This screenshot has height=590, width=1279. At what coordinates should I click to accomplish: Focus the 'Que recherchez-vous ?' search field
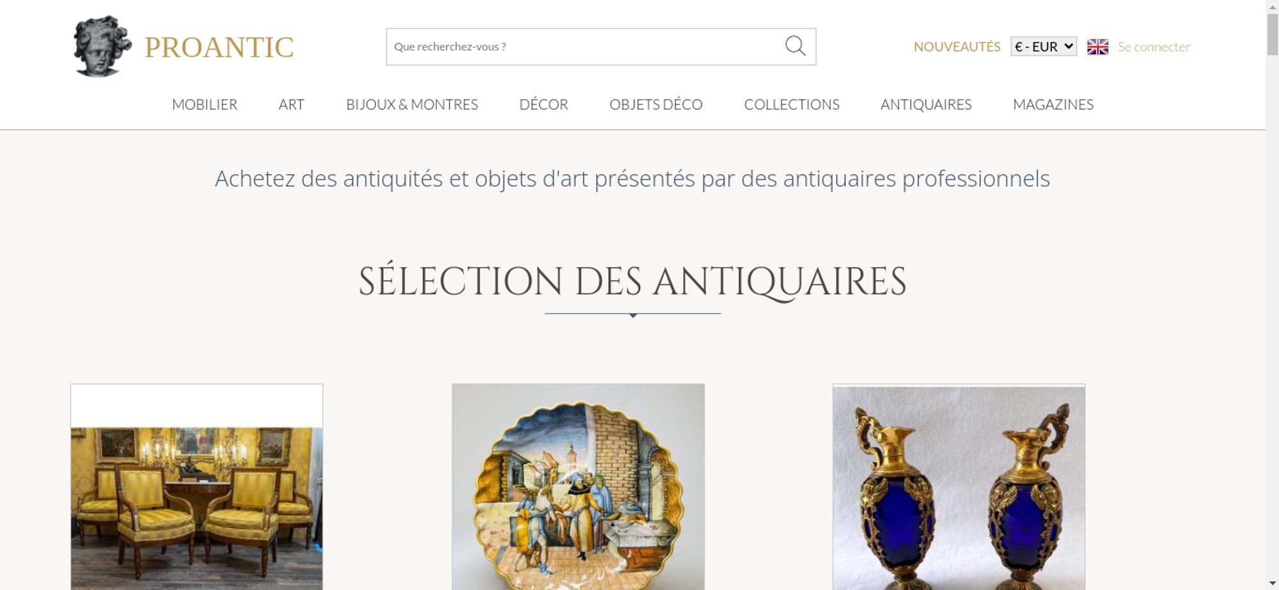tap(585, 47)
